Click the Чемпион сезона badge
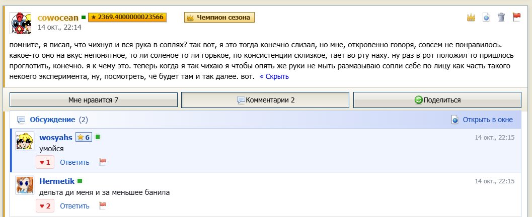 pos(219,17)
